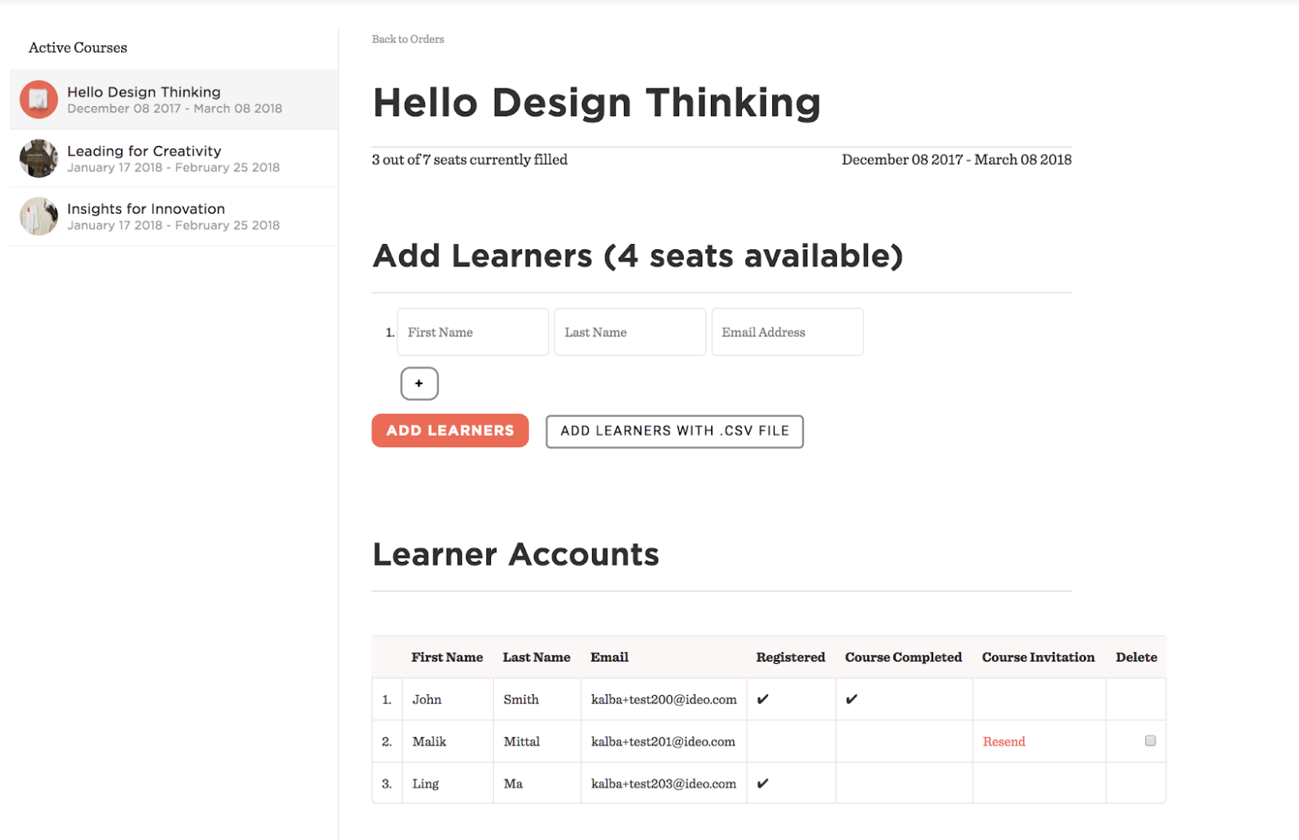This screenshot has height=840, width=1299.
Task: Click email kalba+test201@ideo.com
Action: coord(663,742)
